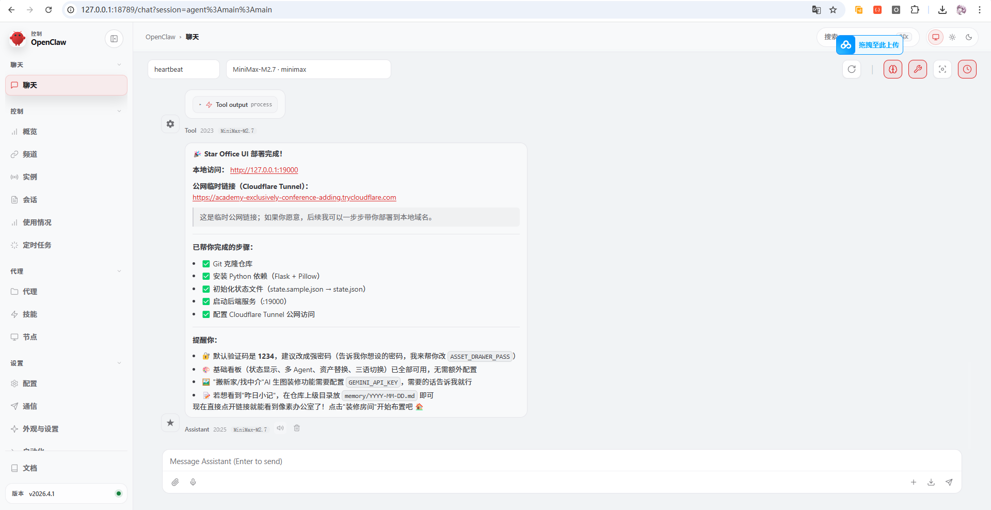Open 定时任务 in the sidebar
This screenshot has height=510, width=991.
pos(37,245)
